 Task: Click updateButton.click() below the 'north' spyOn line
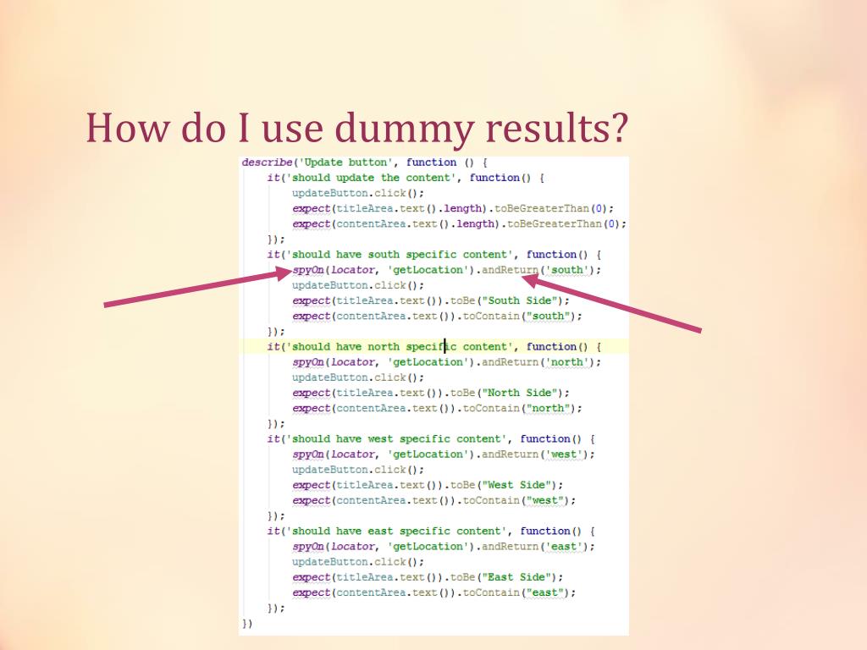tap(358, 377)
